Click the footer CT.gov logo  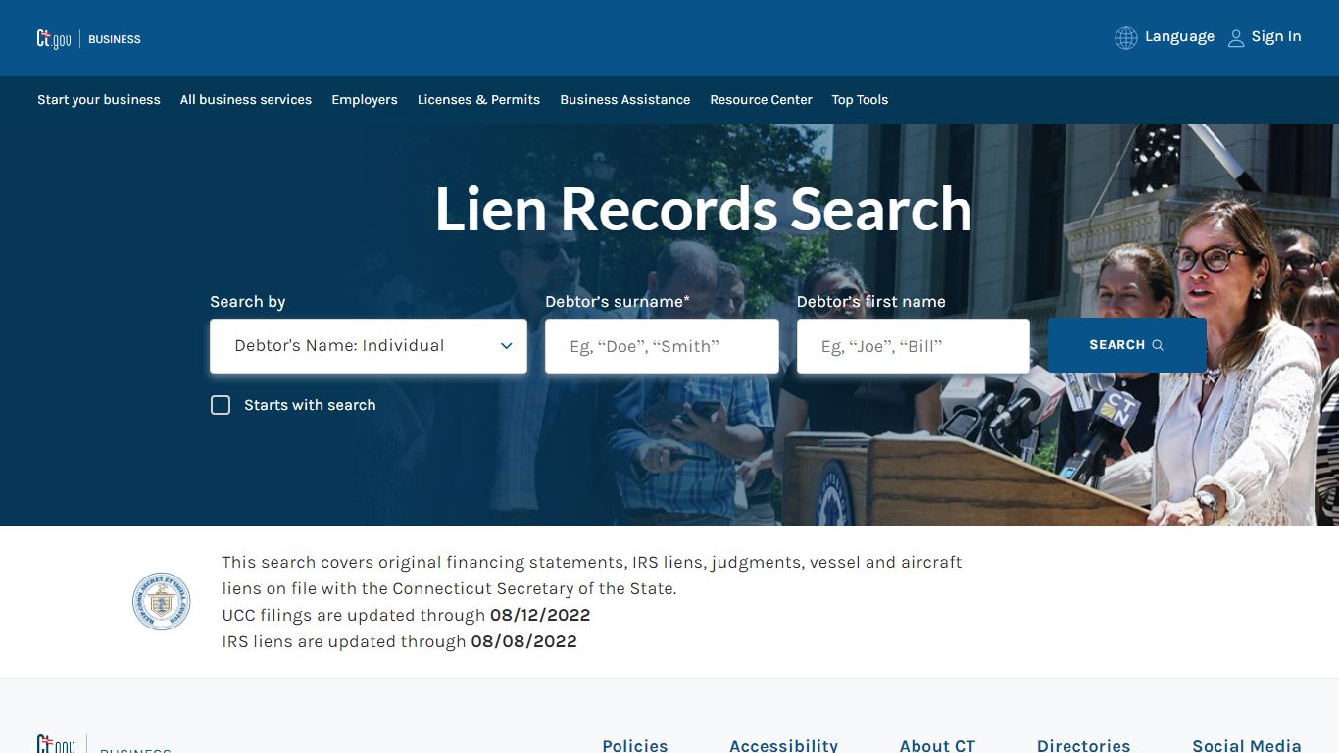[x=55, y=745]
